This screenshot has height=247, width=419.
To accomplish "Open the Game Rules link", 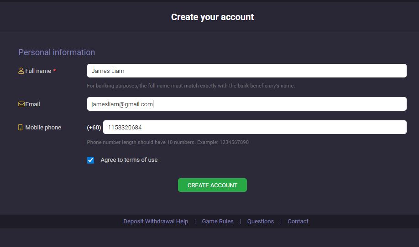I will (x=218, y=221).
